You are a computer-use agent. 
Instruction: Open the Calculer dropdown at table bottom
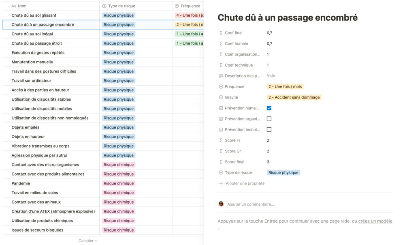(x=88, y=241)
